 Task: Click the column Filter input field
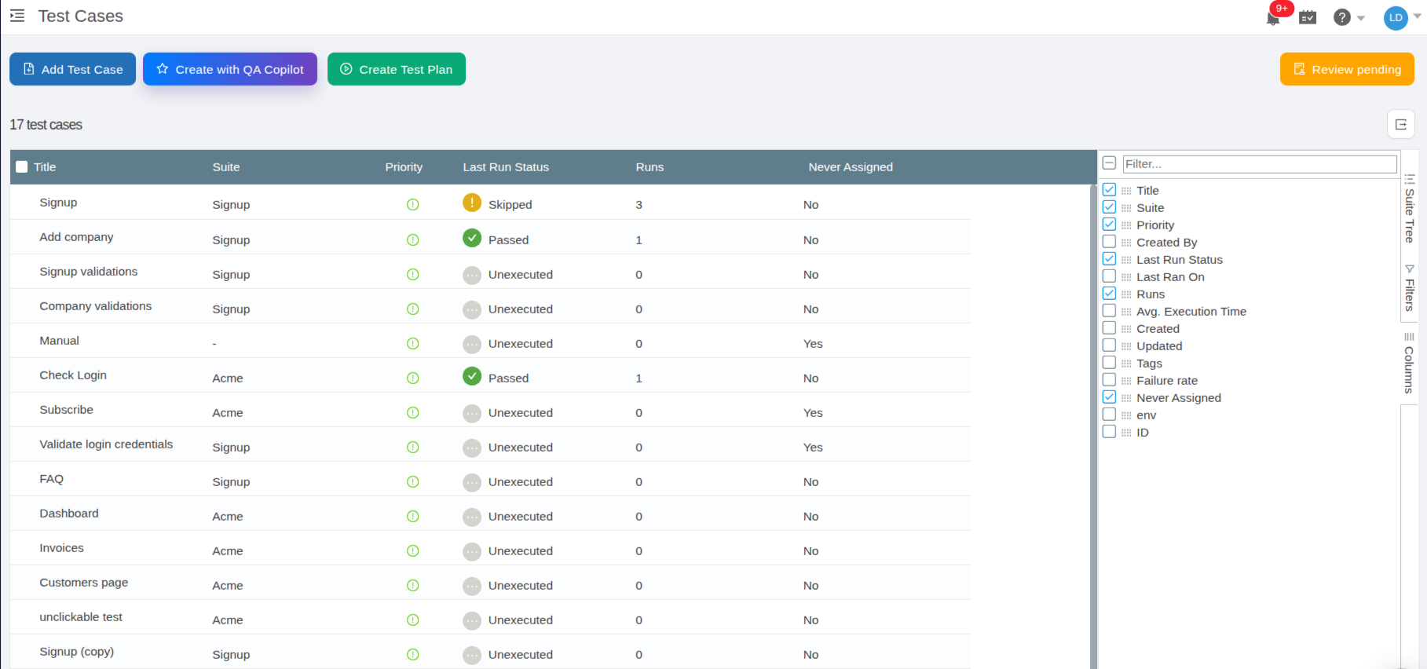(1260, 163)
